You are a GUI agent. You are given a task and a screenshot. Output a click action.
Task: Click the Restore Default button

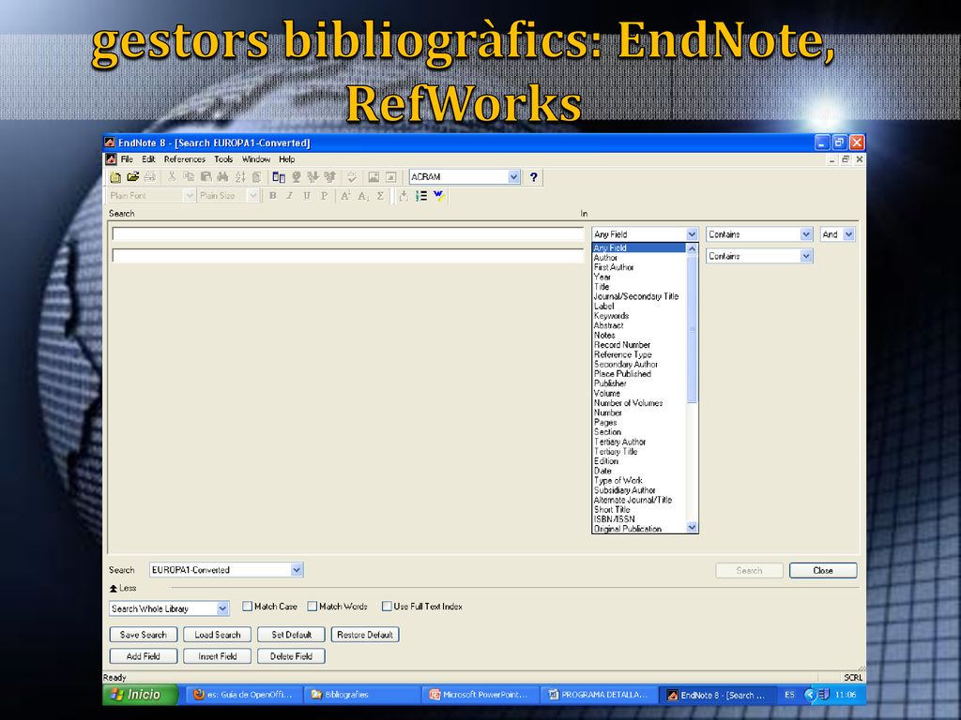point(365,635)
